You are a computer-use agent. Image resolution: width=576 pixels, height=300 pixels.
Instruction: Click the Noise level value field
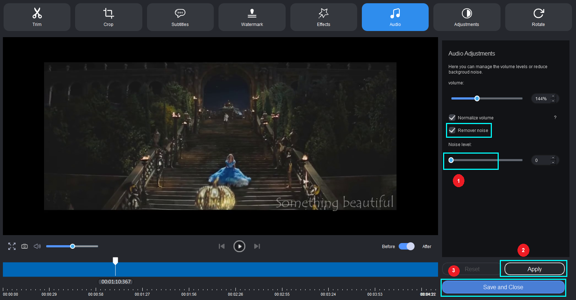(541, 160)
